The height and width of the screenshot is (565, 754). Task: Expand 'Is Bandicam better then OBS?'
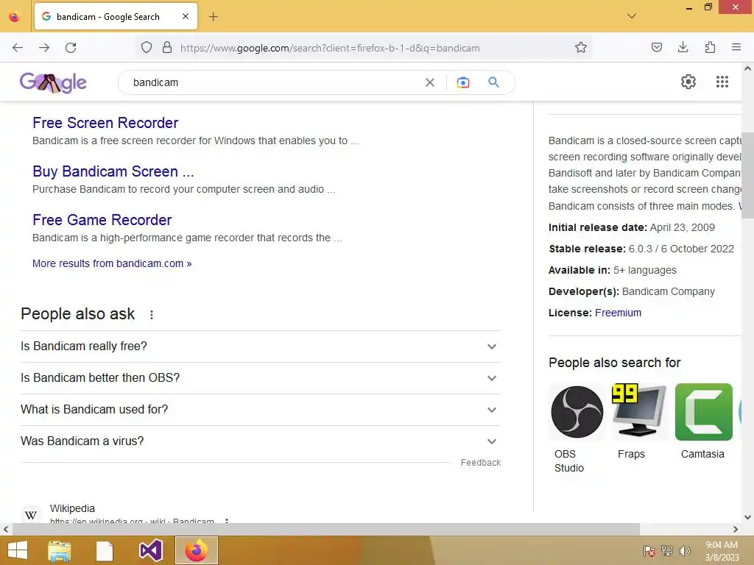tap(261, 378)
